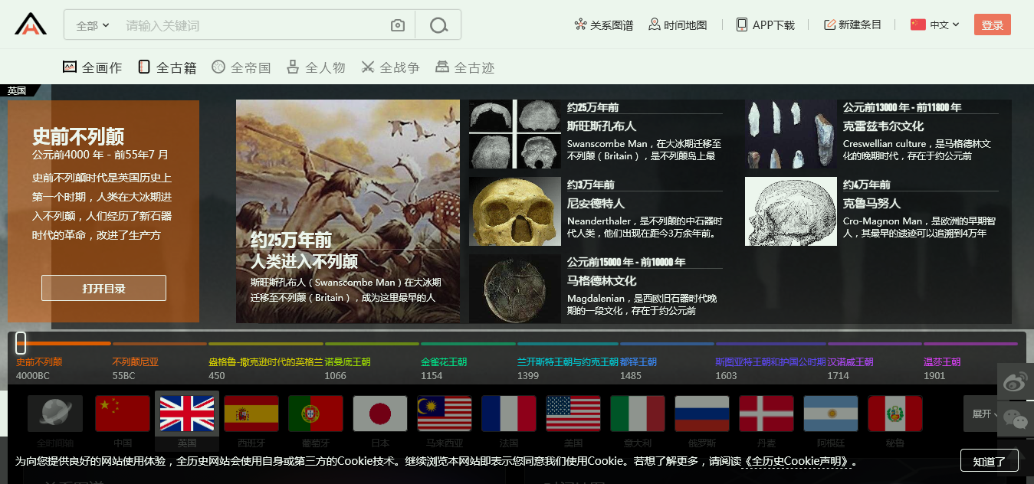Switch to 全人物 tab
The image size is (1034, 484).
316,67
